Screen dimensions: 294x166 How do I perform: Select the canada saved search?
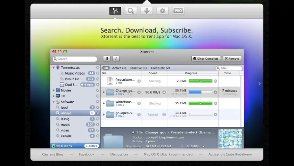pyautogui.click(x=75, y=136)
